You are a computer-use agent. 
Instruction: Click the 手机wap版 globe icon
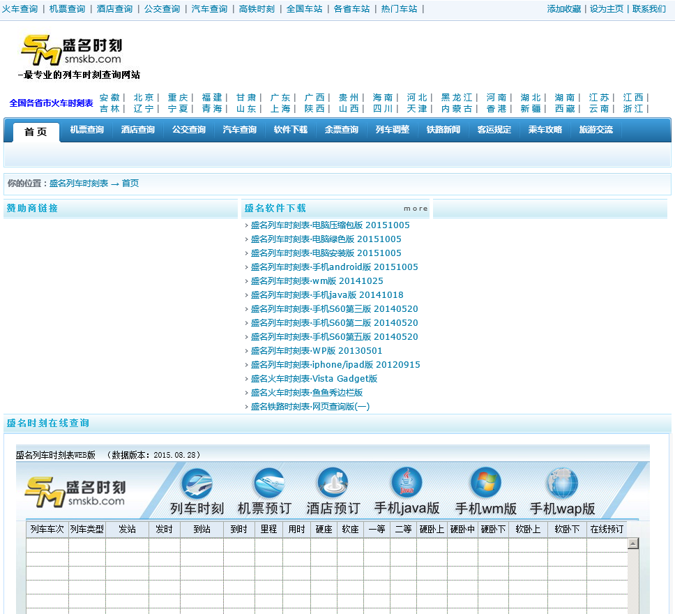pos(562,483)
